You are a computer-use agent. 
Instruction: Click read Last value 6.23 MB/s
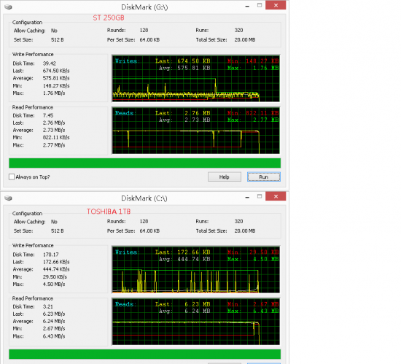[x=54, y=314]
